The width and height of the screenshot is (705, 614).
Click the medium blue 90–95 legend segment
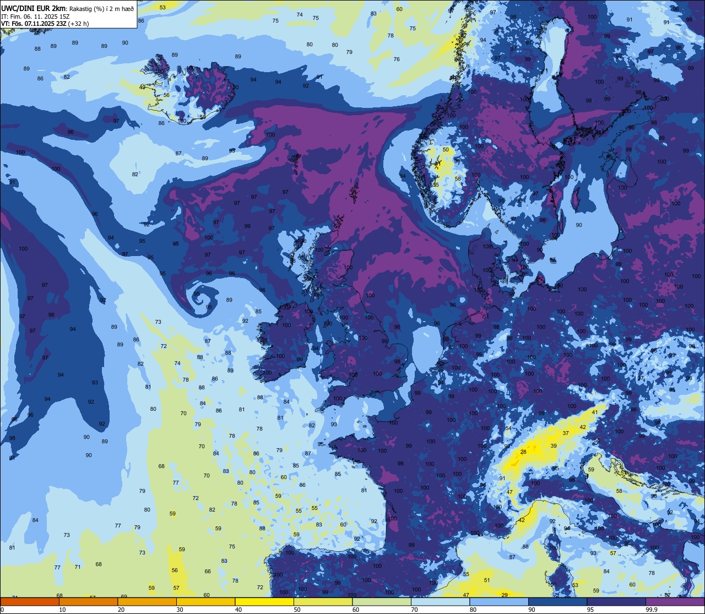tap(557, 601)
